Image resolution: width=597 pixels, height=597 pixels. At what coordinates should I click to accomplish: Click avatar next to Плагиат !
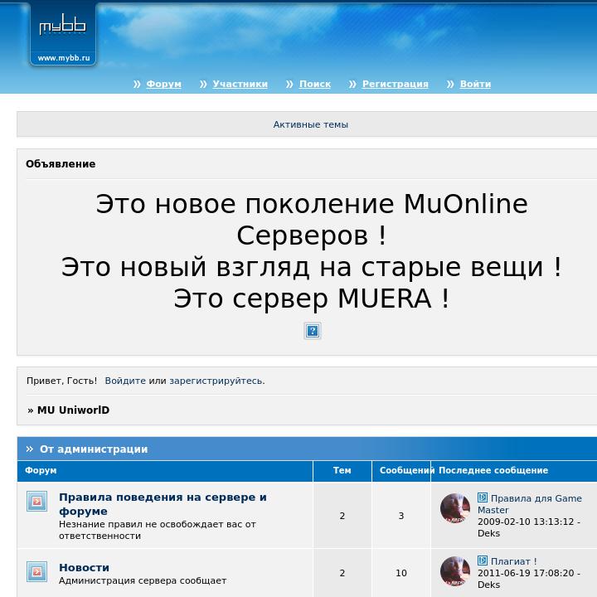pos(455,570)
